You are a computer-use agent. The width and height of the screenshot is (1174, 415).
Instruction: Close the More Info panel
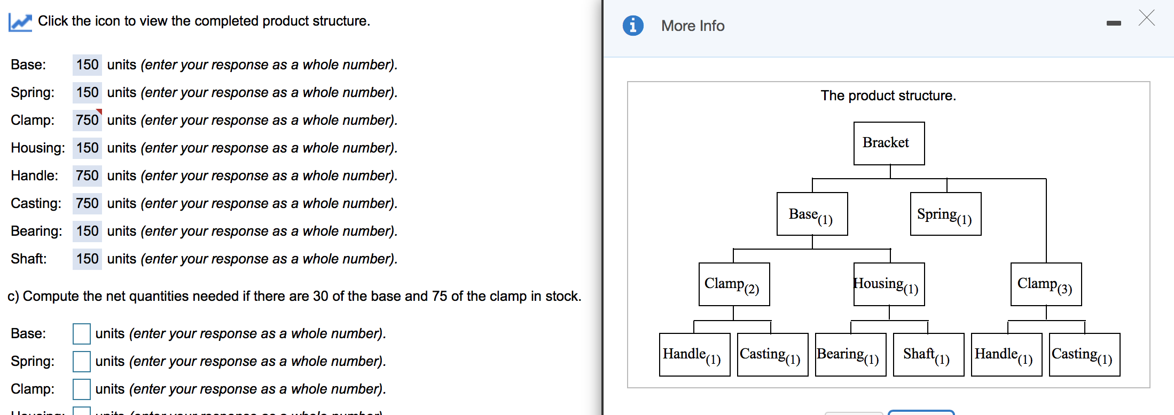(x=1147, y=18)
